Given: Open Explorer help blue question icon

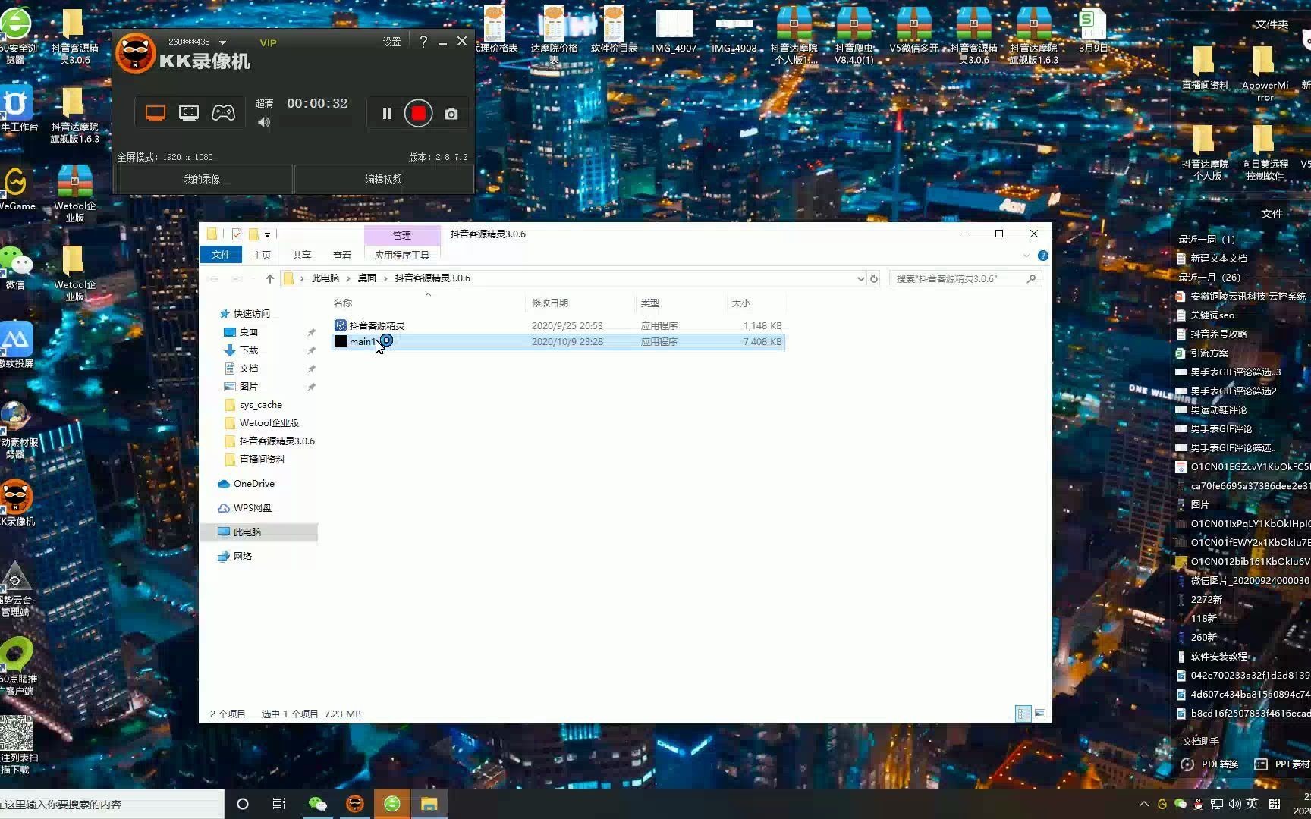Looking at the screenshot, I should point(1043,256).
